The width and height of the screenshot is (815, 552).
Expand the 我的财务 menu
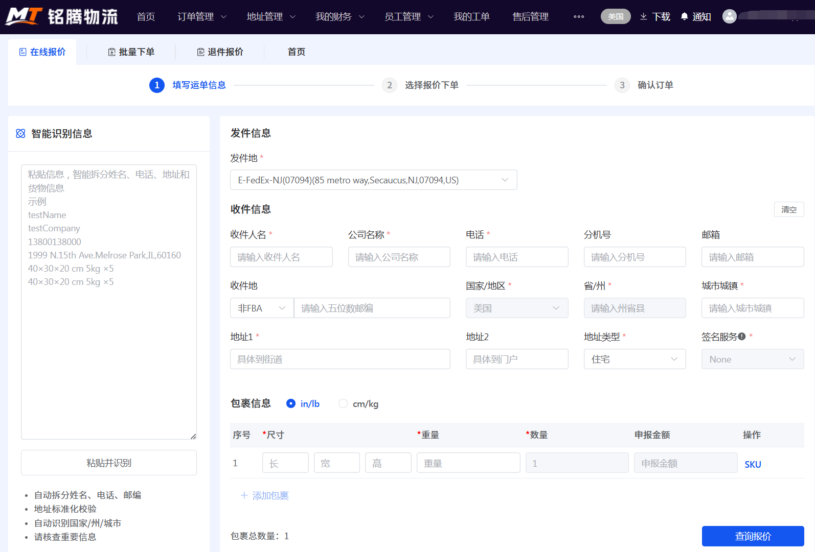(x=340, y=17)
